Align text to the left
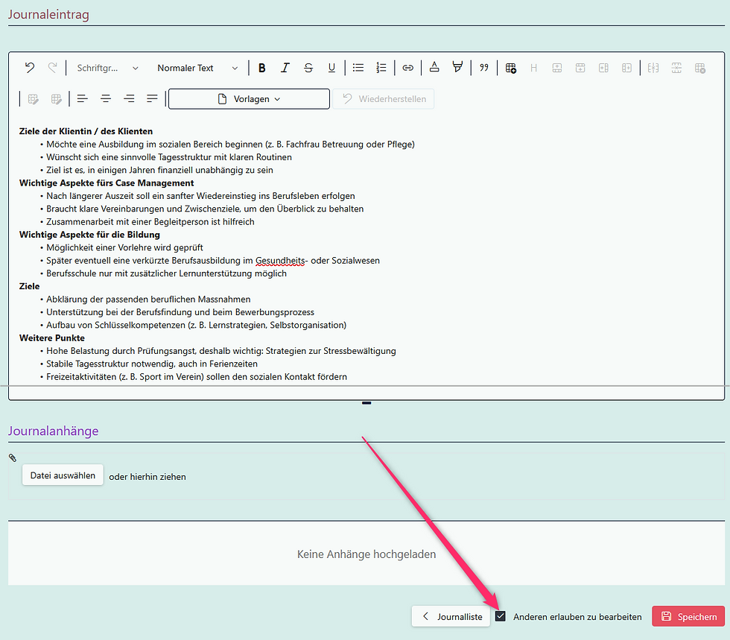 point(83,99)
